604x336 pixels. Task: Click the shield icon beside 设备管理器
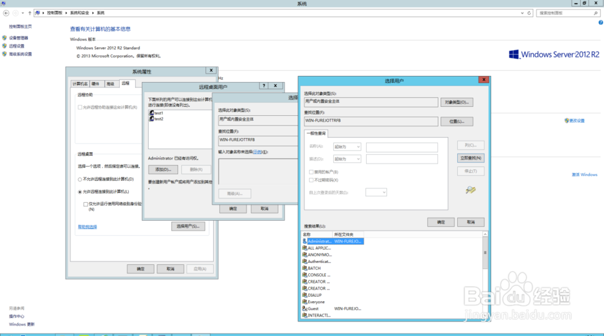point(5,38)
